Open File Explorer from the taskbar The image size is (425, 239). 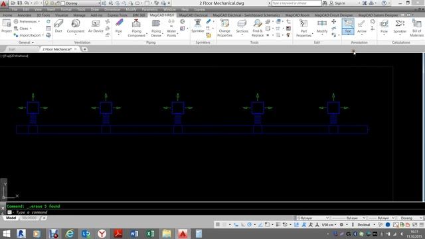pyautogui.click(x=167, y=234)
